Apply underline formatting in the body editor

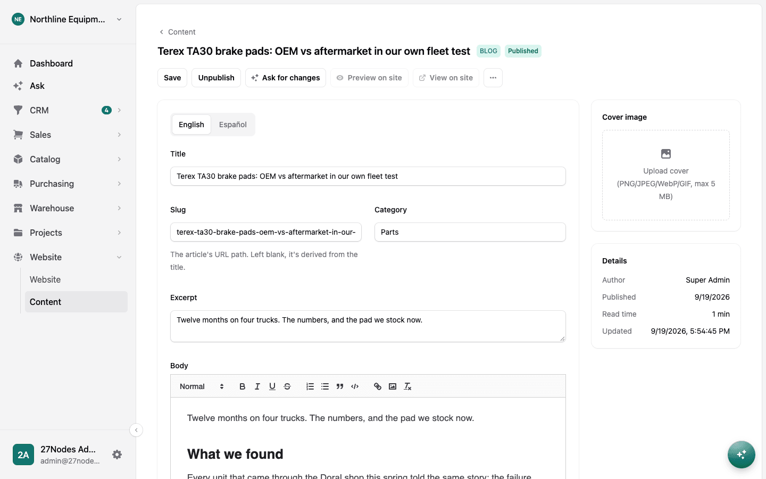[272, 386]
